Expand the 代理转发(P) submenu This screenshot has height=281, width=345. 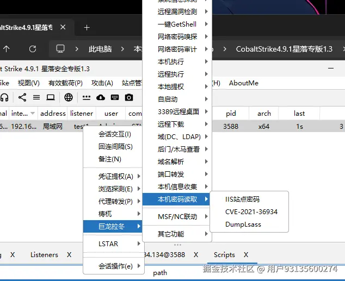coord(113,201)
